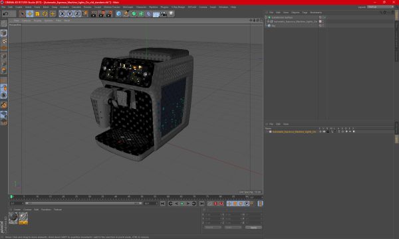Add a Cube primitive object
The height and width of the screenshot is (239, 399).
(x=118, y=14)
